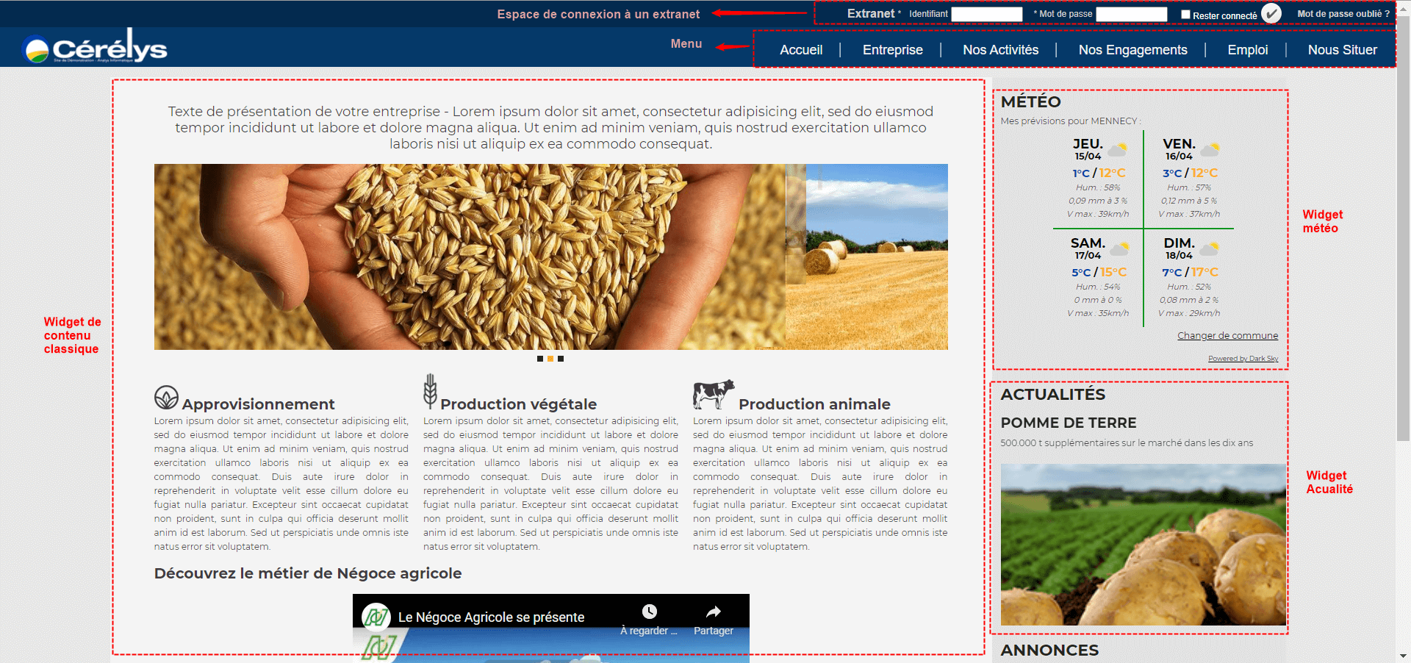Click the Cérélys logo

(x=96, y=49)
